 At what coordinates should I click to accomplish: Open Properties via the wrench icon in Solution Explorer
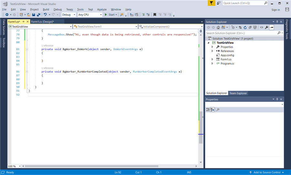(266, 27)
